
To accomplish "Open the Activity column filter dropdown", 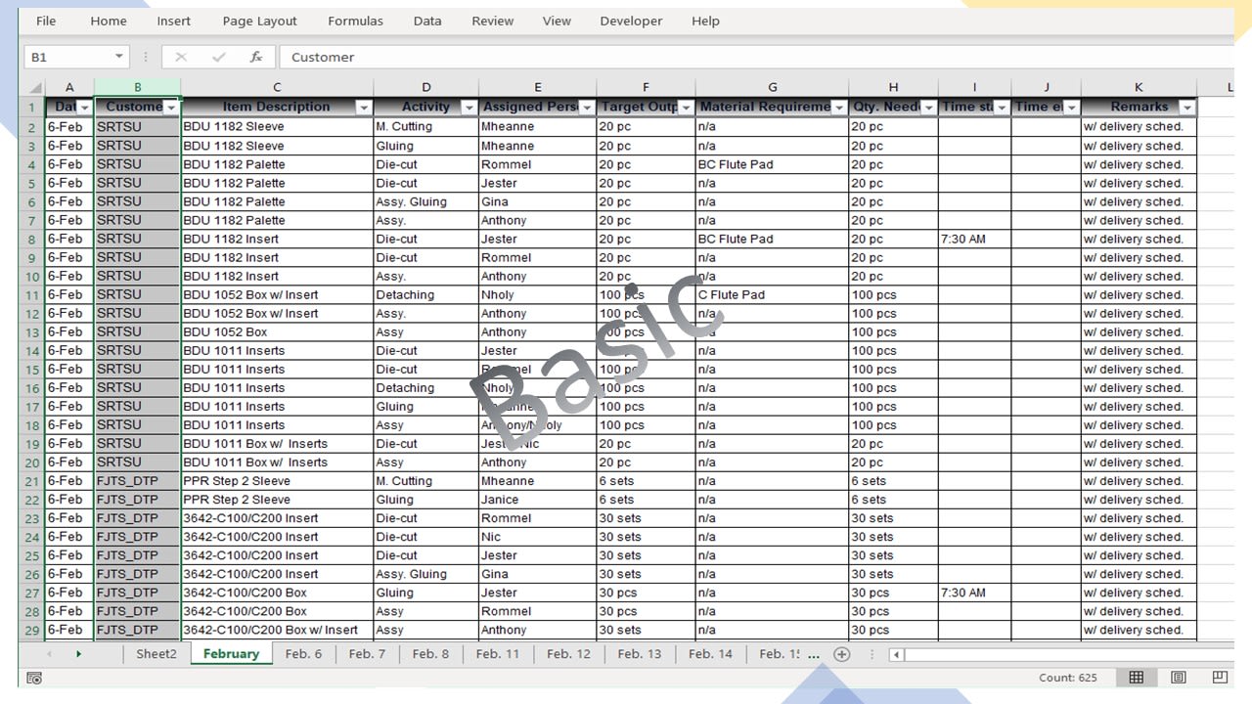I will click(x=469, y=108).
